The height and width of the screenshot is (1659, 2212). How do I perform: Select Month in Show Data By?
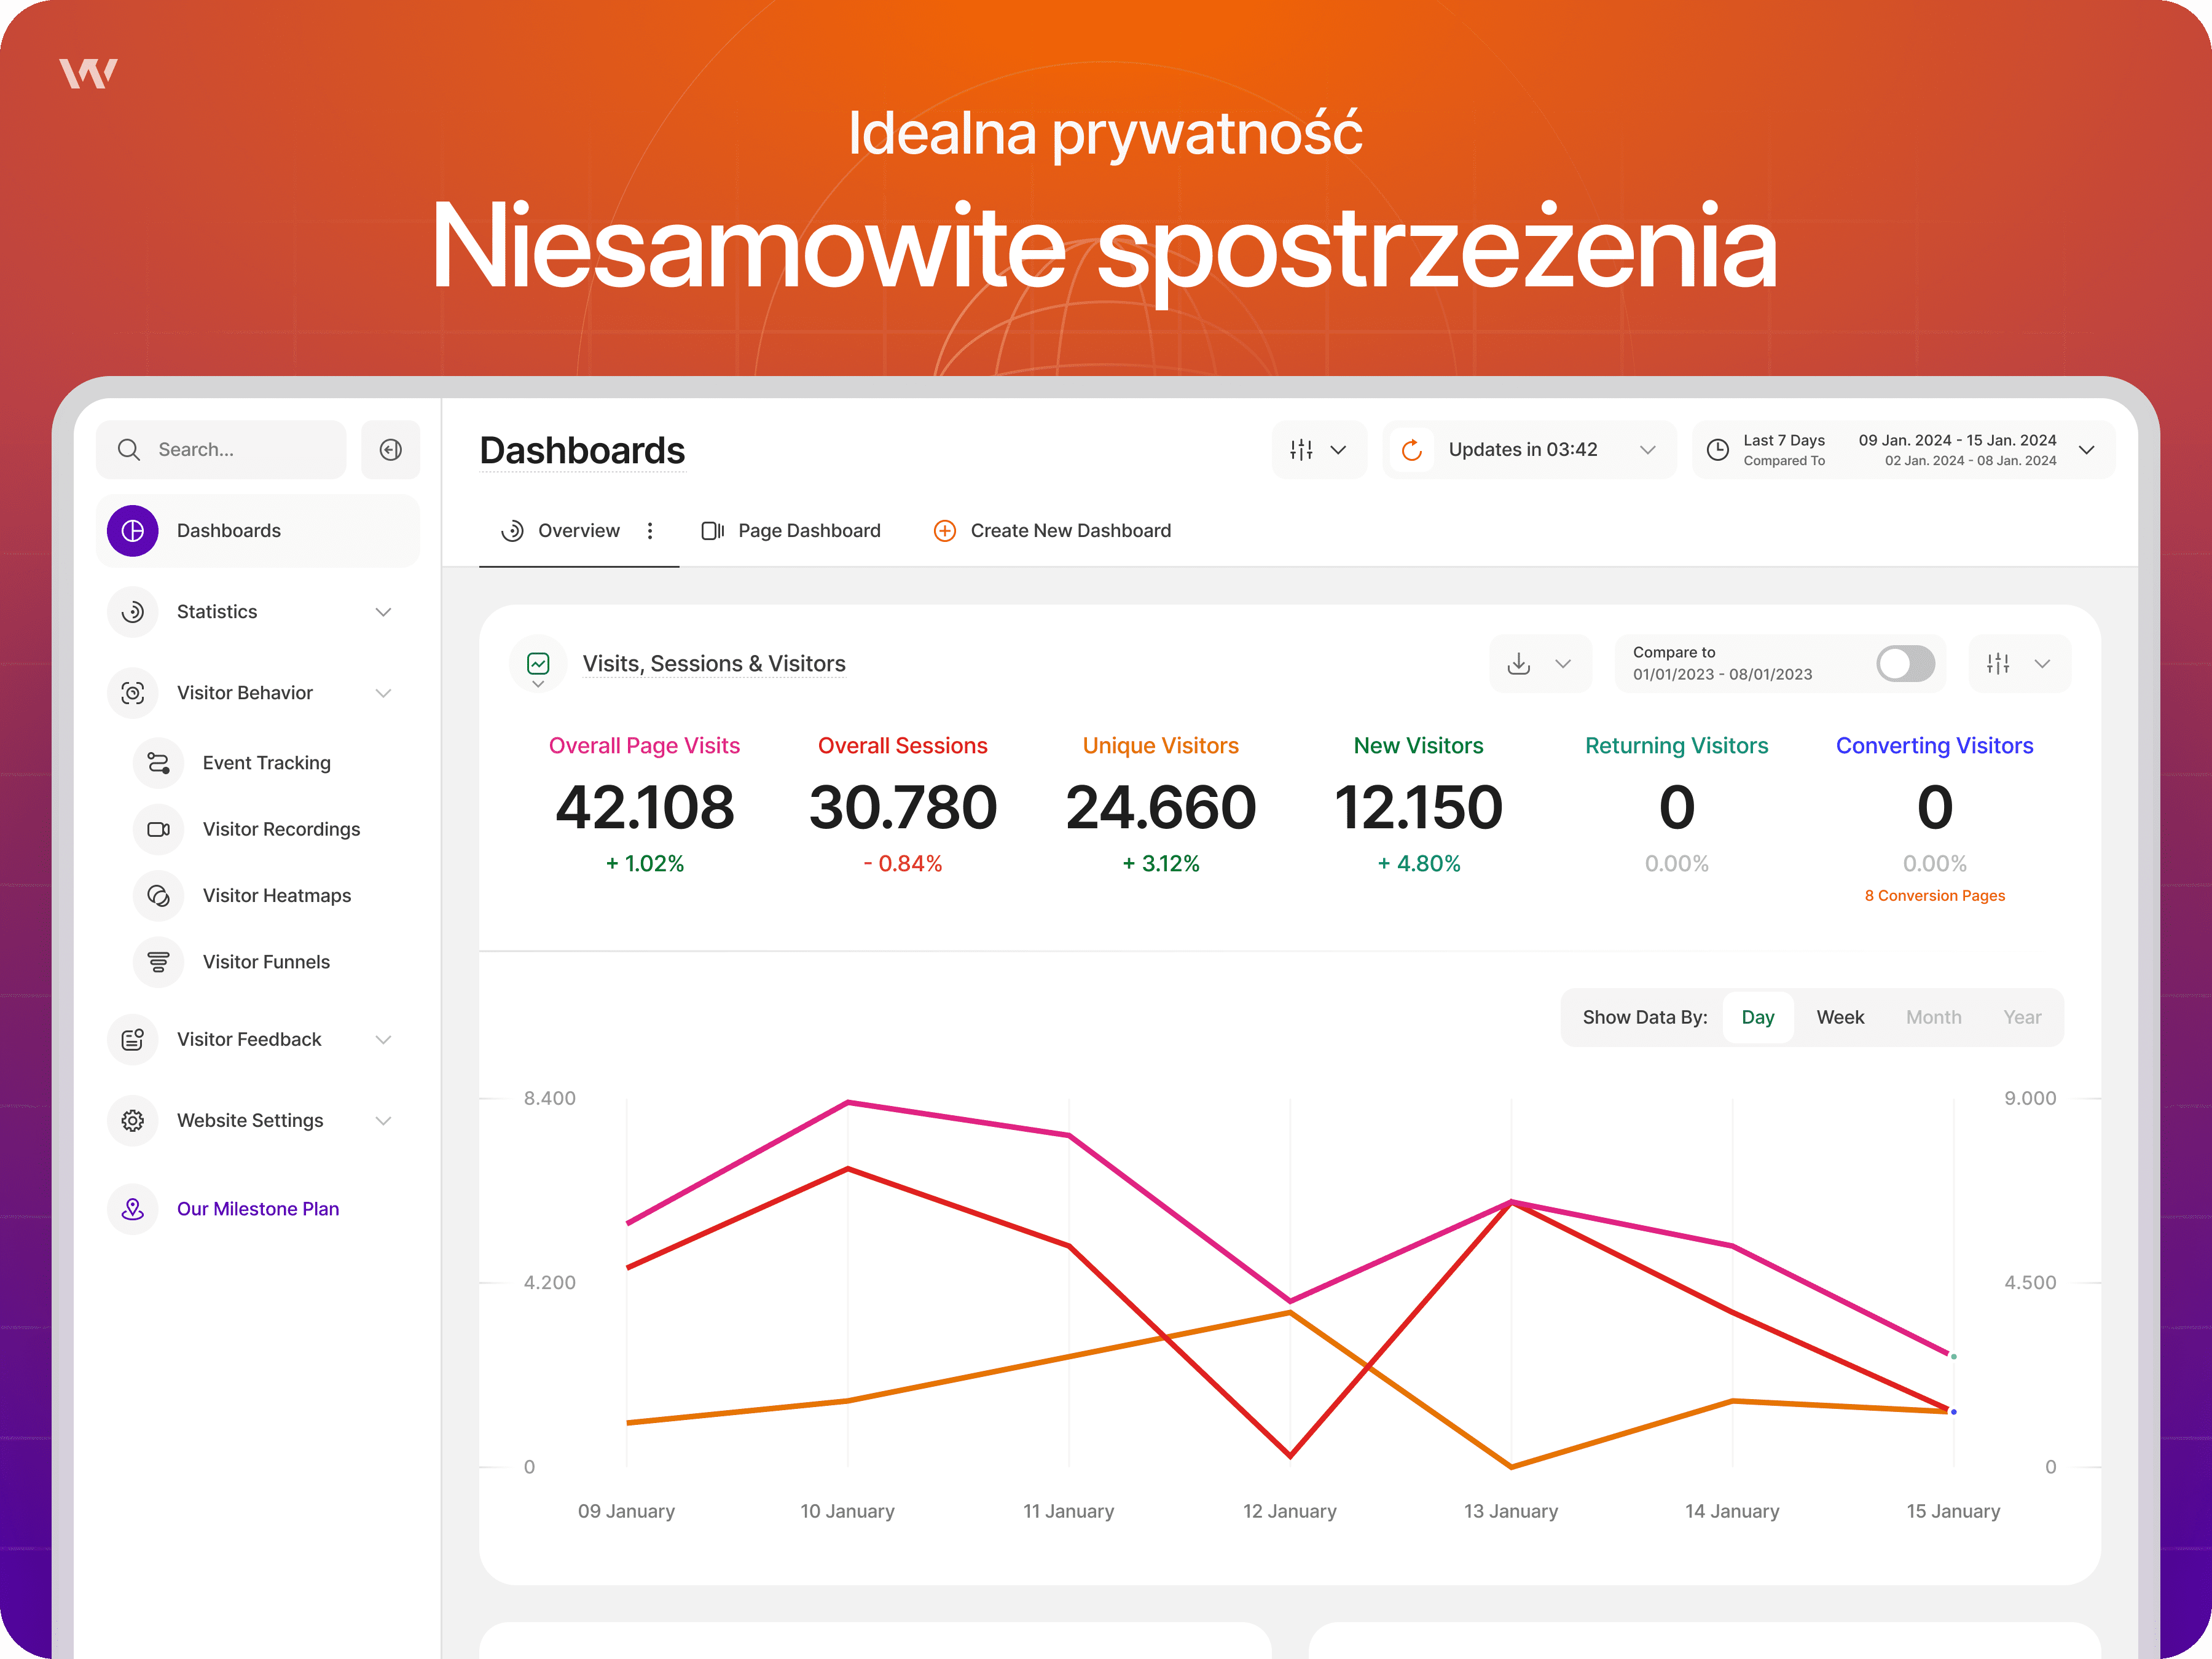[1933, 1017]
